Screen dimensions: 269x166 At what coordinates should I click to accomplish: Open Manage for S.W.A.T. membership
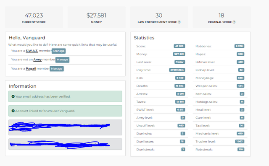59,51
